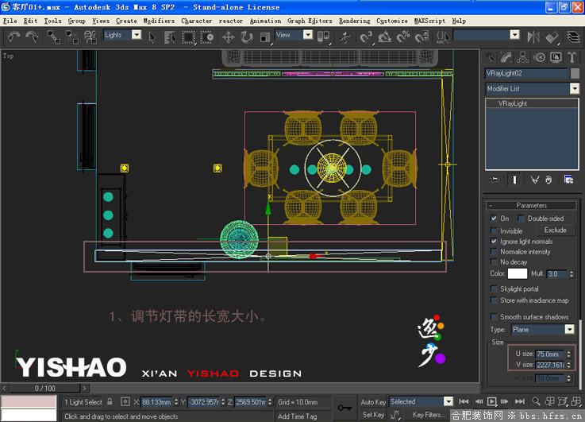Open the Lights selection filter dropdown

[x=137, y=35]
